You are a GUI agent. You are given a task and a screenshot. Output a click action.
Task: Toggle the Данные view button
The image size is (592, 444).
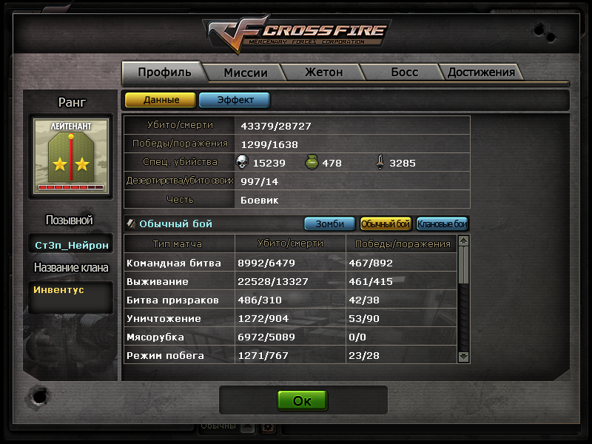[161, 100]
